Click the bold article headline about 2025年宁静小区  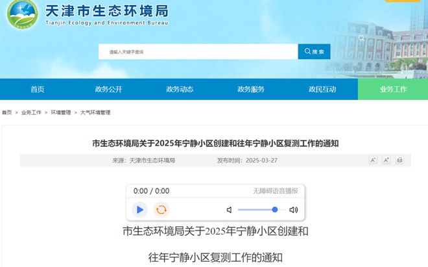[x=215, y=144]
